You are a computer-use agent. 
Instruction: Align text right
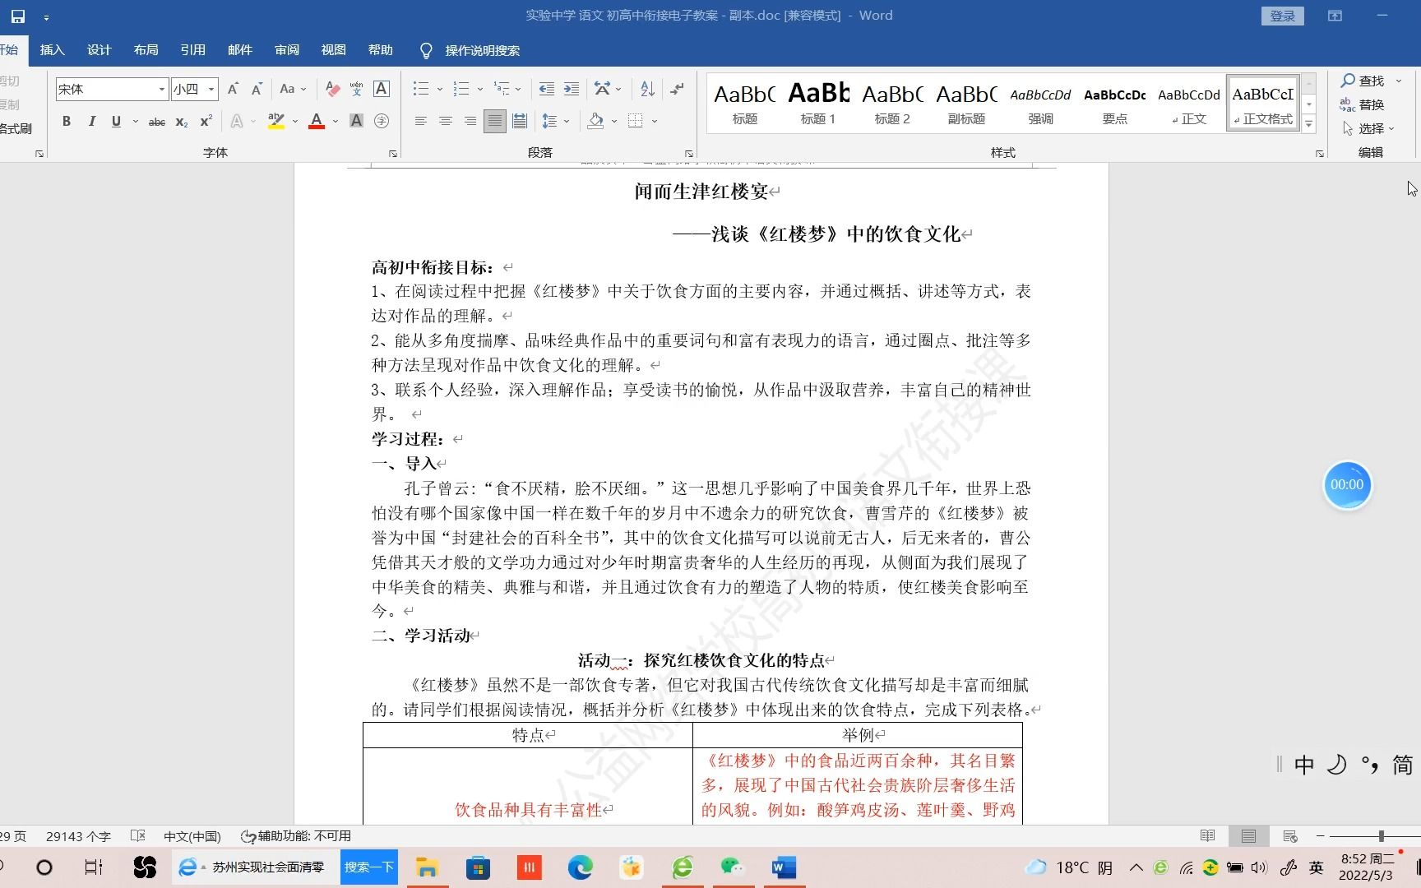[x=470, y=122]
